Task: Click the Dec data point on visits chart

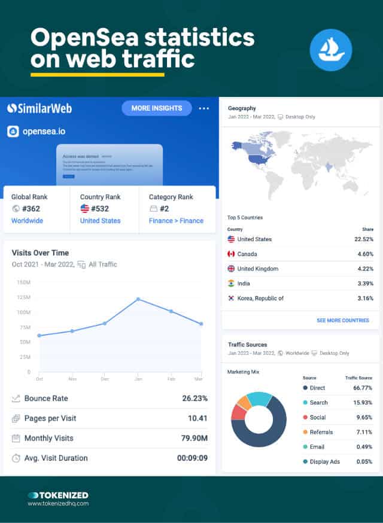Action: 104,323
